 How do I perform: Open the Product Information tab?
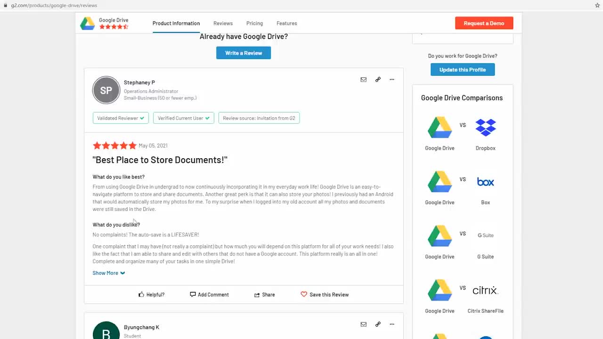(176, 23)
